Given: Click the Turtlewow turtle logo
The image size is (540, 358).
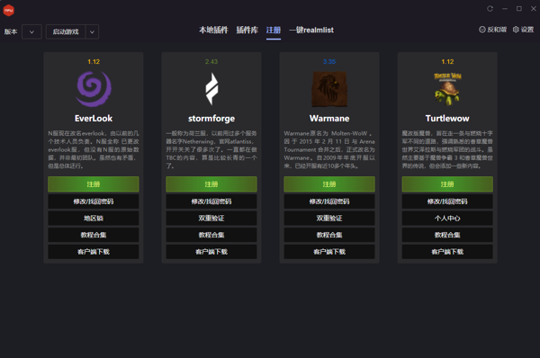Looking at the screenshot, I should 447,89.
